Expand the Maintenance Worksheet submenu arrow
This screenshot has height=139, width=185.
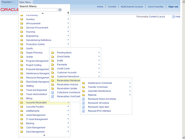tap(130, 83)
